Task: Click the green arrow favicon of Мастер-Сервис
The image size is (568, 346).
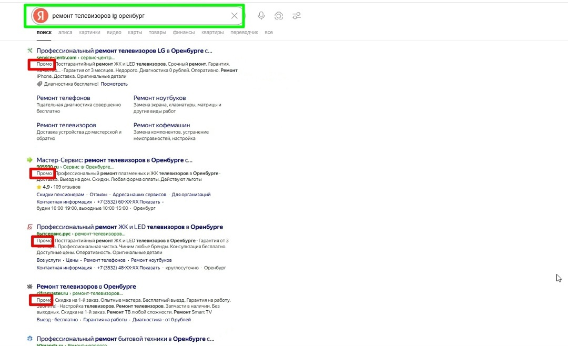Action: pos(29,160)
